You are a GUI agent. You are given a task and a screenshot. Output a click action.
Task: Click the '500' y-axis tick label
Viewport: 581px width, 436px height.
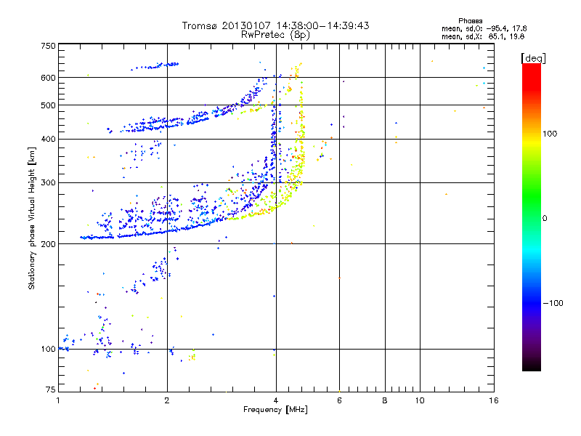(48, 105)
